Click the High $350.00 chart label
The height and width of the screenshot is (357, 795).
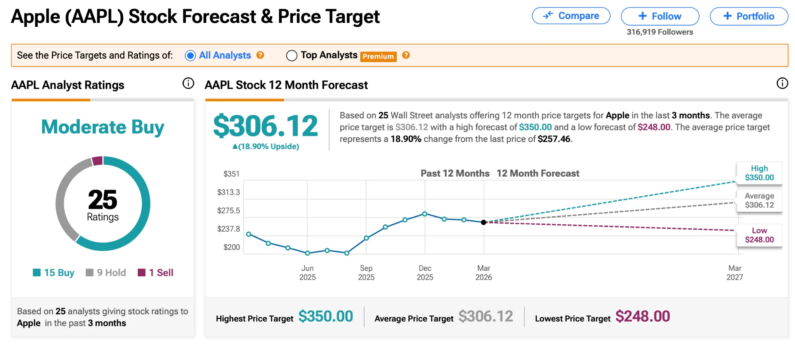pos(759,173)
